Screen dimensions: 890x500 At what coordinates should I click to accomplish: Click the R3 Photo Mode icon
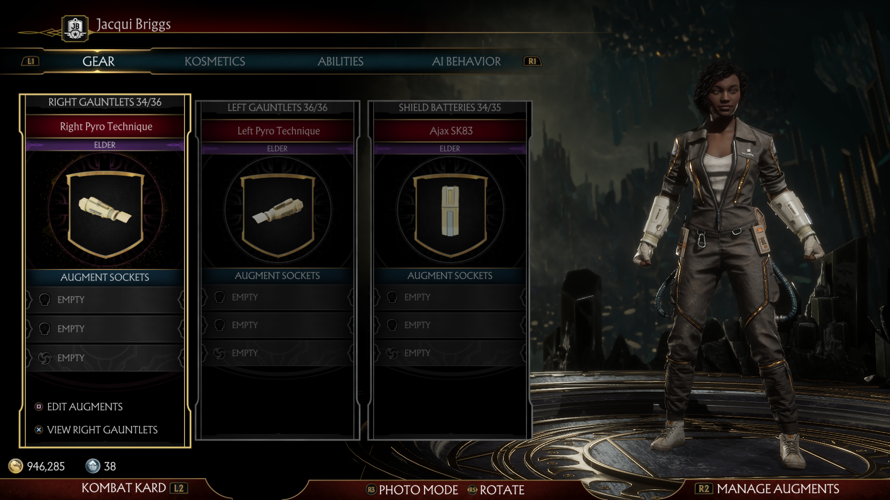click(371, 489)
